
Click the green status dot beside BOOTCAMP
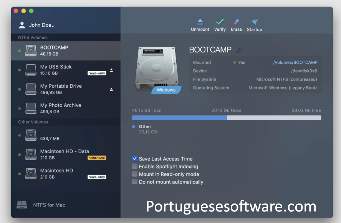20,51
